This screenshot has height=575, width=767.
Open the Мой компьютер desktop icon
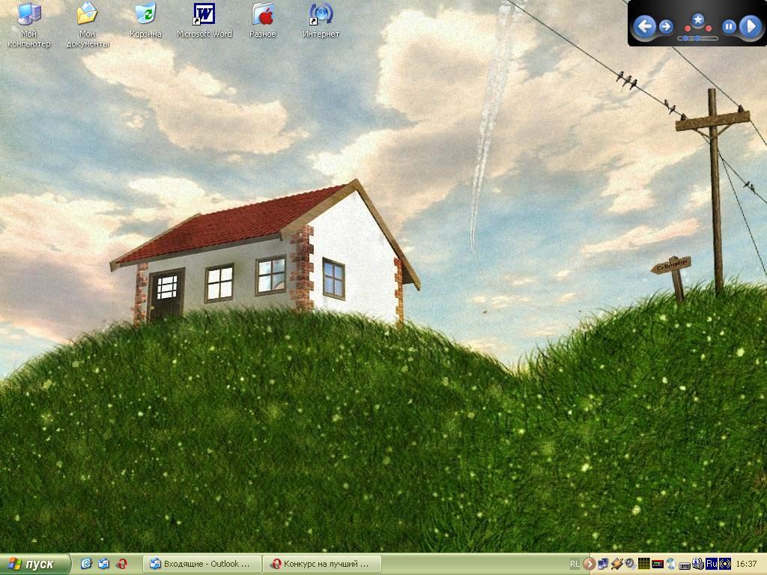click(29, 25)
